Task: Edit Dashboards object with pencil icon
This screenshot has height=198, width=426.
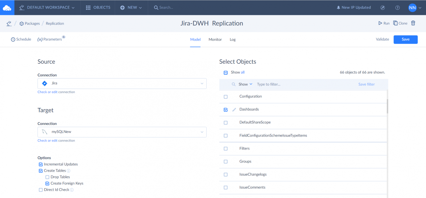Action: (x=234, y=110)
